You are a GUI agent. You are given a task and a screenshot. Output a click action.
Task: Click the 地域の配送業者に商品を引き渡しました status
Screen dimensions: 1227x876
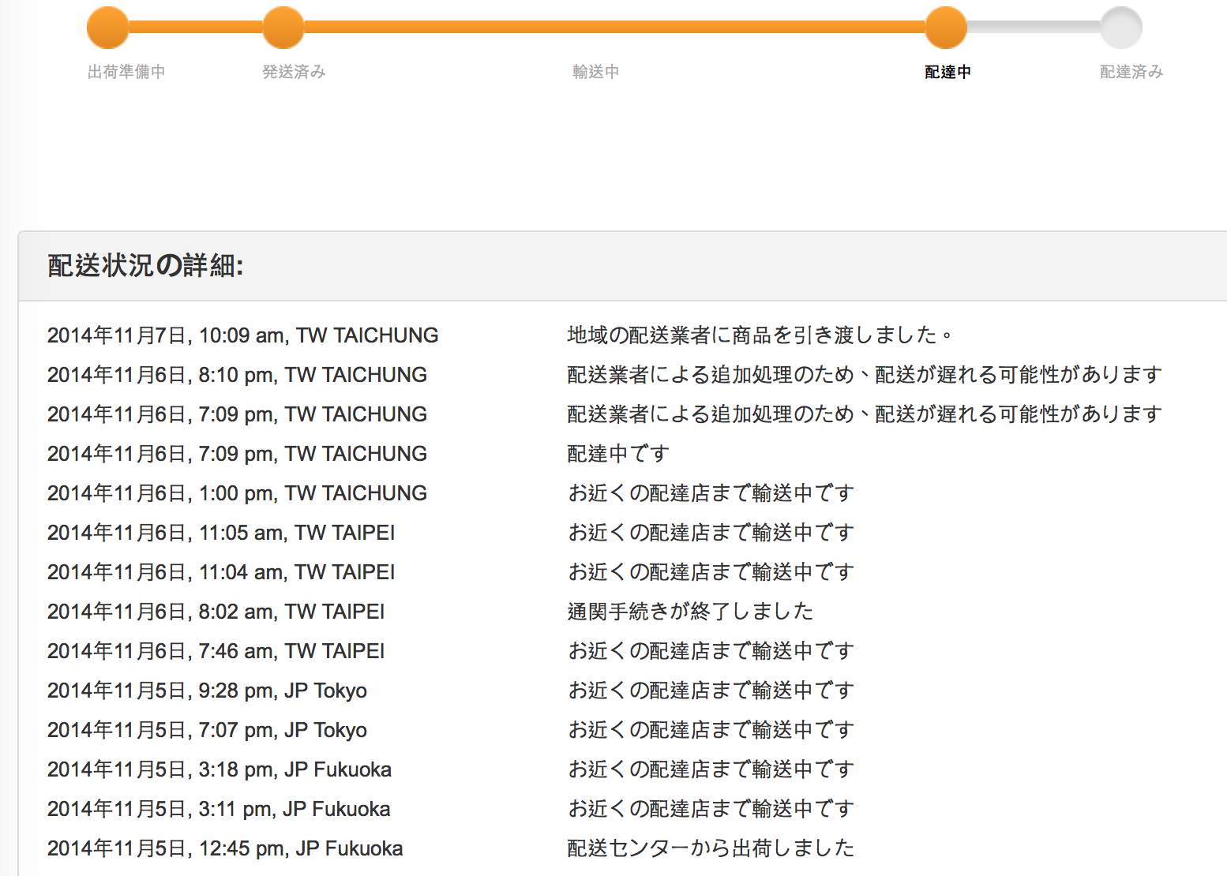click(x=760, y=335)
